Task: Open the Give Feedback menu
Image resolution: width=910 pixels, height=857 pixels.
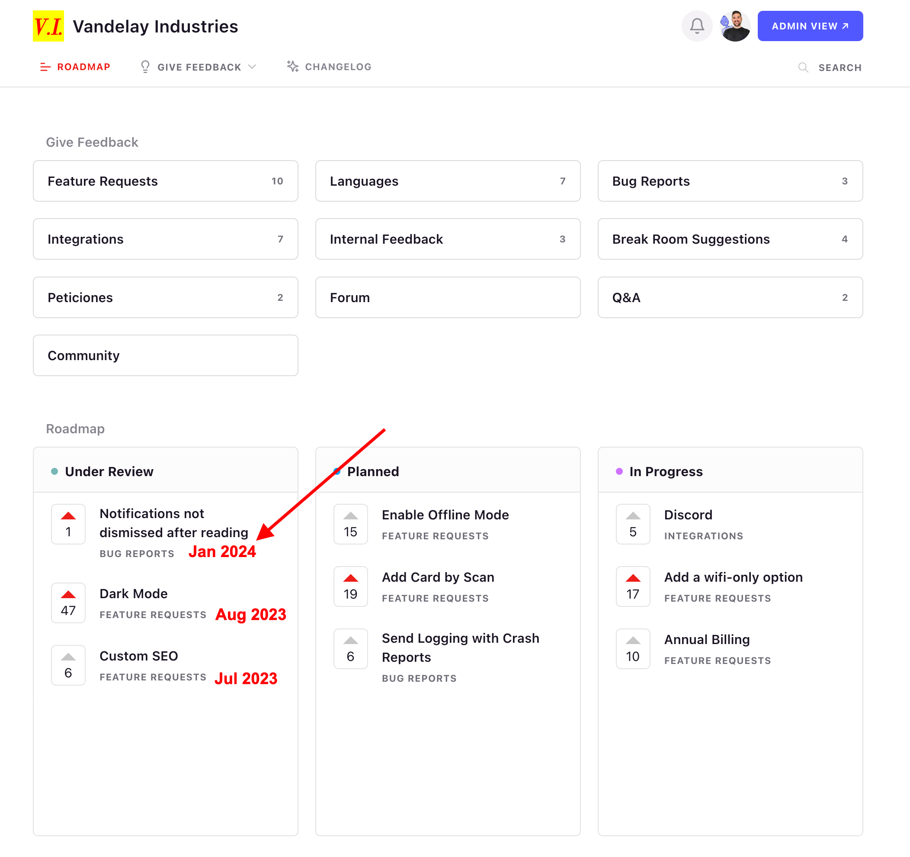Action: pos(198,67)
